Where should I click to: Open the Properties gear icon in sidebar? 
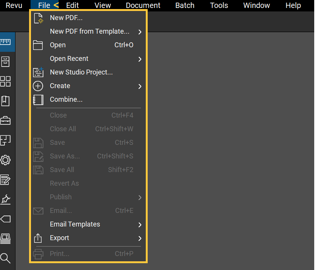[x=6, y=160]
